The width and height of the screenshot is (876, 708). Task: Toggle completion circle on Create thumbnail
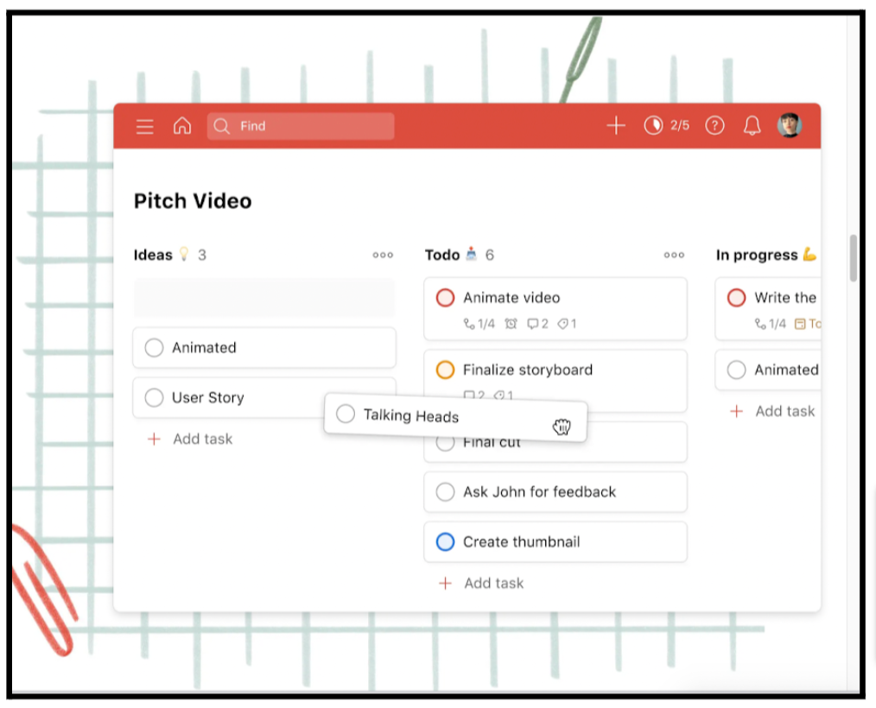[x=445, y=541]
